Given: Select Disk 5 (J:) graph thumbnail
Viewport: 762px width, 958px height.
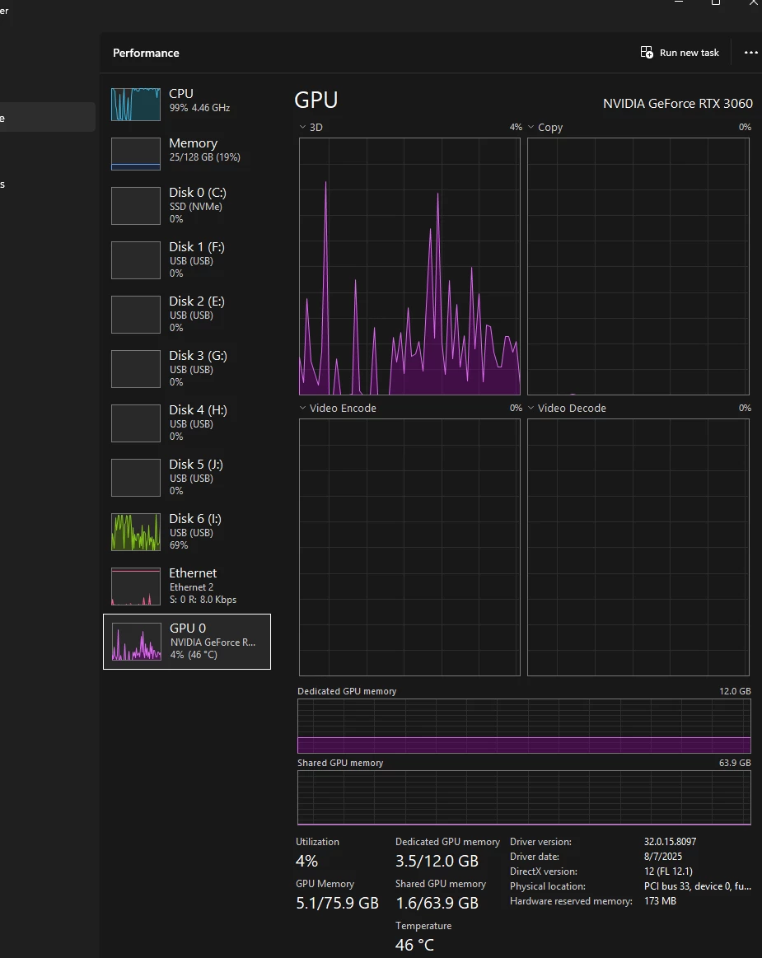Looking at the screenshot, I should (136, 477).
